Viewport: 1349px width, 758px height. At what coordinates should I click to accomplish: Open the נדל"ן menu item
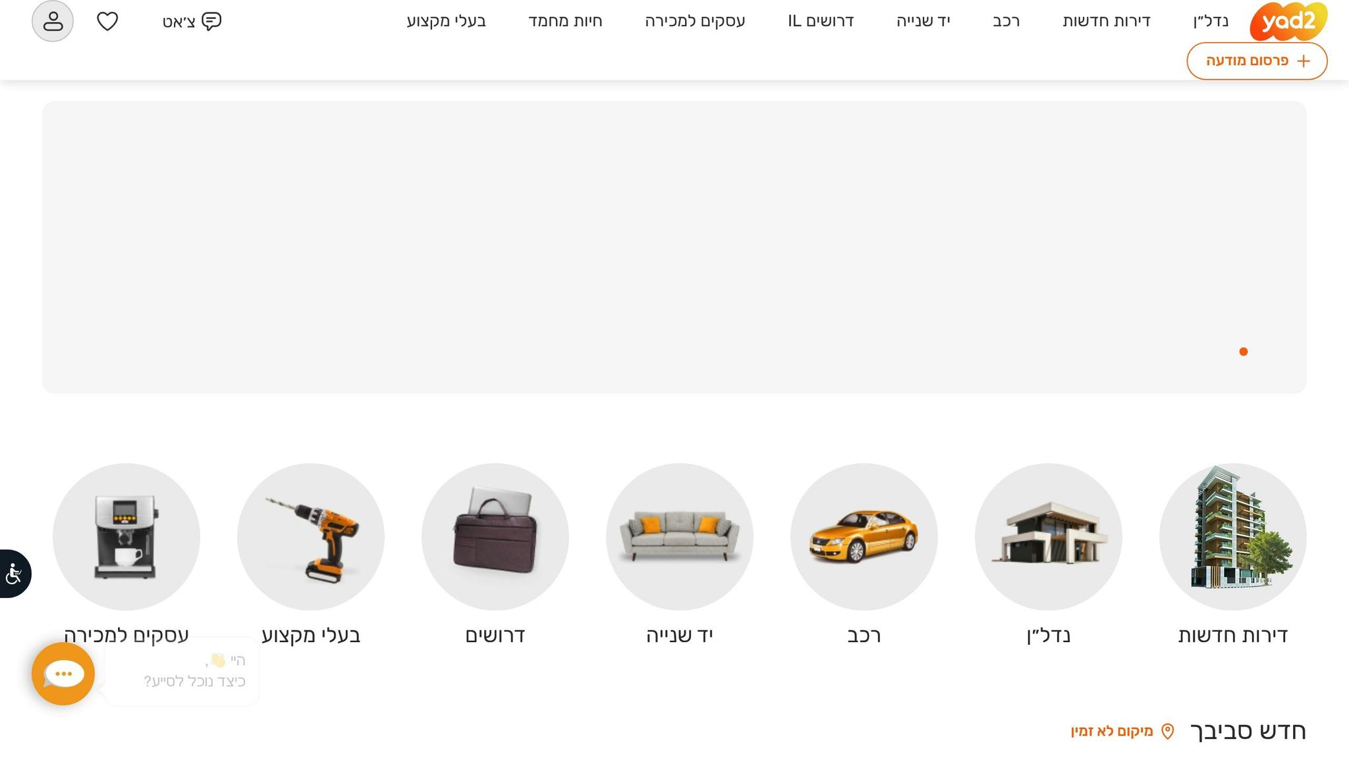tap(1211, 21)
